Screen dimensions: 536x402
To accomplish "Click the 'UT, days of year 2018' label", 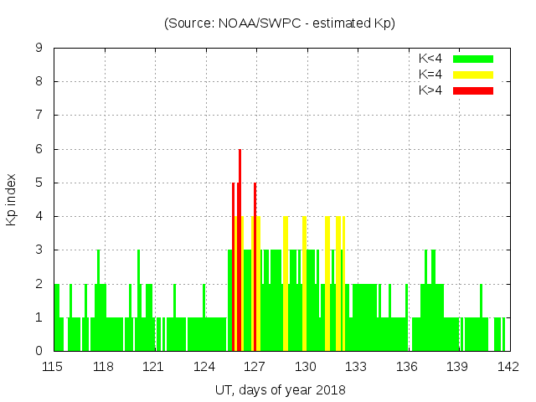I will click(280, 389).
